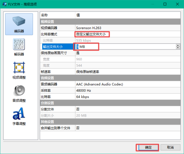Click the 视频设置 section header

click(110, 21)
